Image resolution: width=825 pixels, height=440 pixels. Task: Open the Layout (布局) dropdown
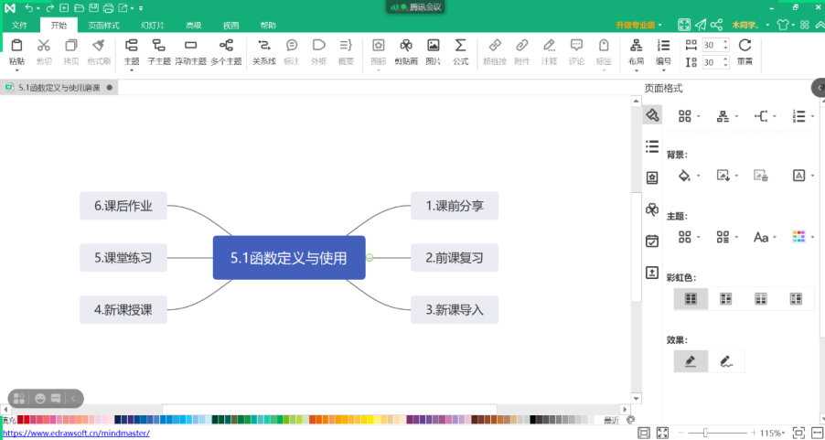point(636,70)
